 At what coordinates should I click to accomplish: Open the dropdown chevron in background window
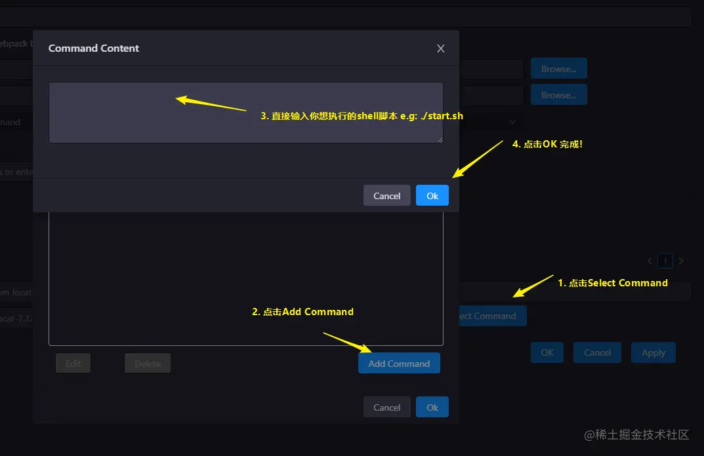(512, 121)
